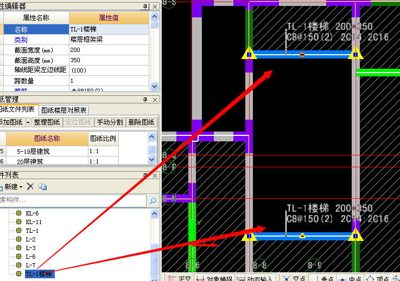Screen dimensions: 400x281
Task: Click the 类别 property name link
Action: (x=21, y=40)
